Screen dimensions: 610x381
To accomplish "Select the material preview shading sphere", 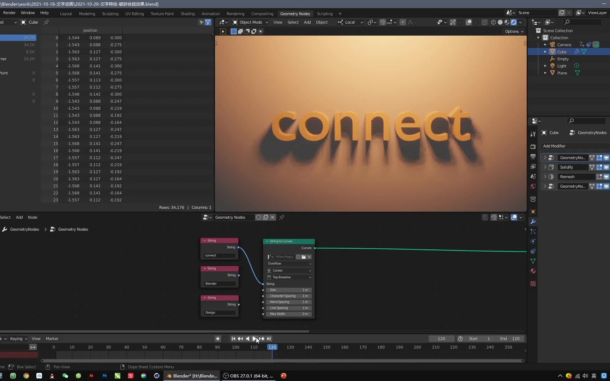I will click(507, 22).
